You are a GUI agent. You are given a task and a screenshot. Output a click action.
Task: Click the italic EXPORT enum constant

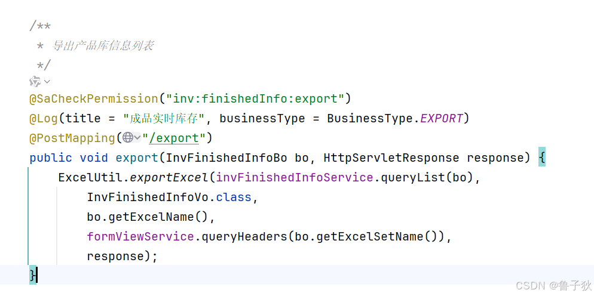[x=442, y=119]
